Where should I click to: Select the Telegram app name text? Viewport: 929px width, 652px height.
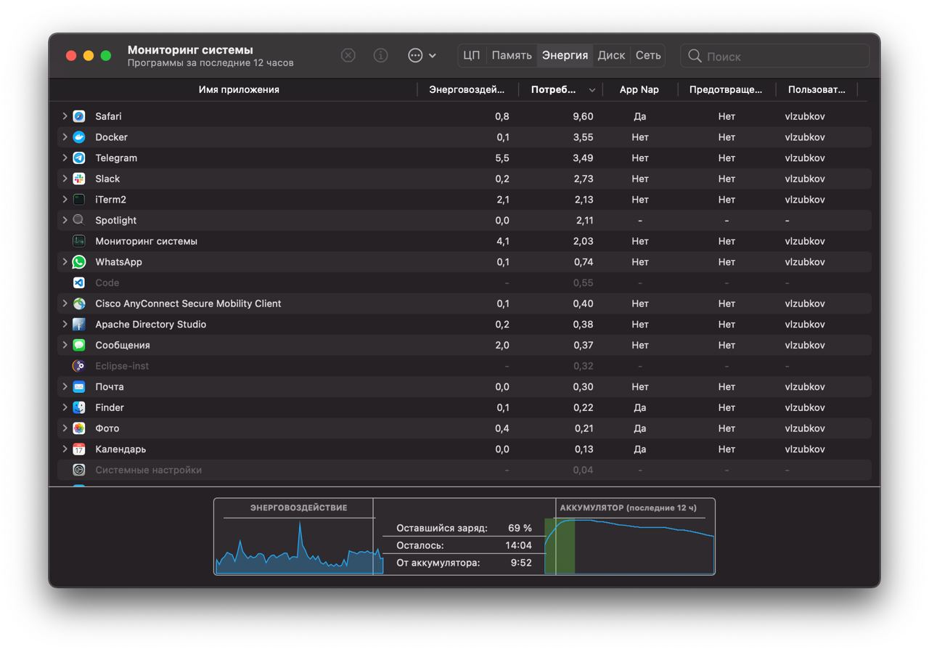[116, 158]
